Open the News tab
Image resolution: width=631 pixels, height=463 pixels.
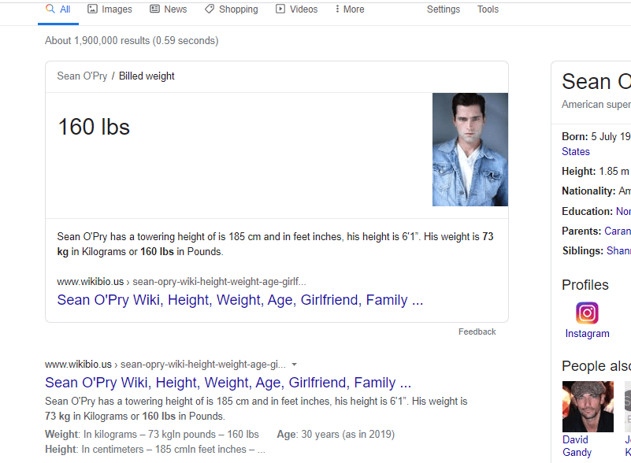tap(169, 9)
